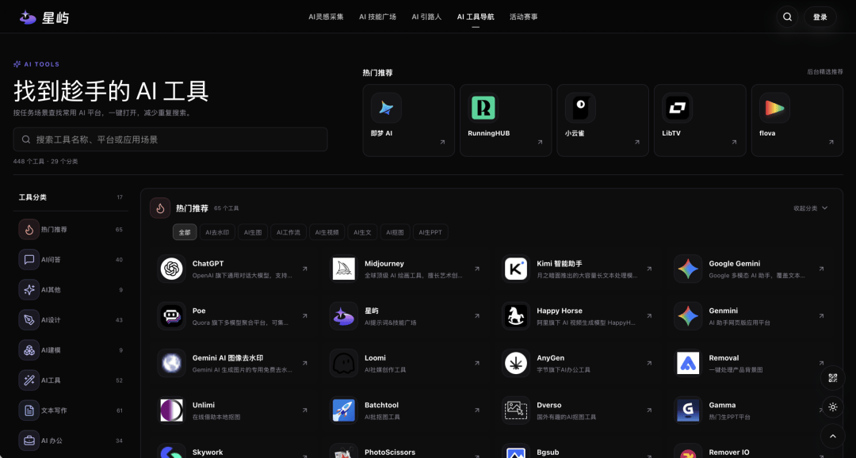Select the AI办公 briefcase icon in sidebar
This screenshot has height=458, width=856.
[29, 440]
